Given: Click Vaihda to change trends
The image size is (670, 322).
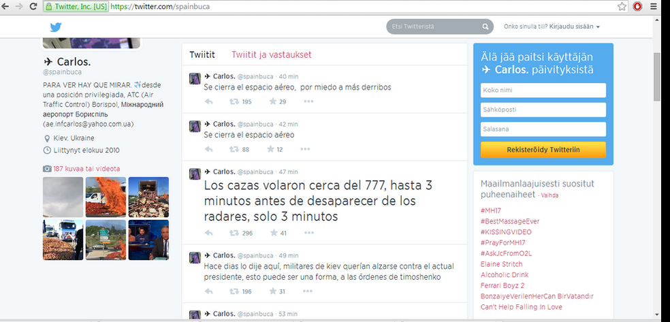Looking at the screenshot, I should coord(550,195).
